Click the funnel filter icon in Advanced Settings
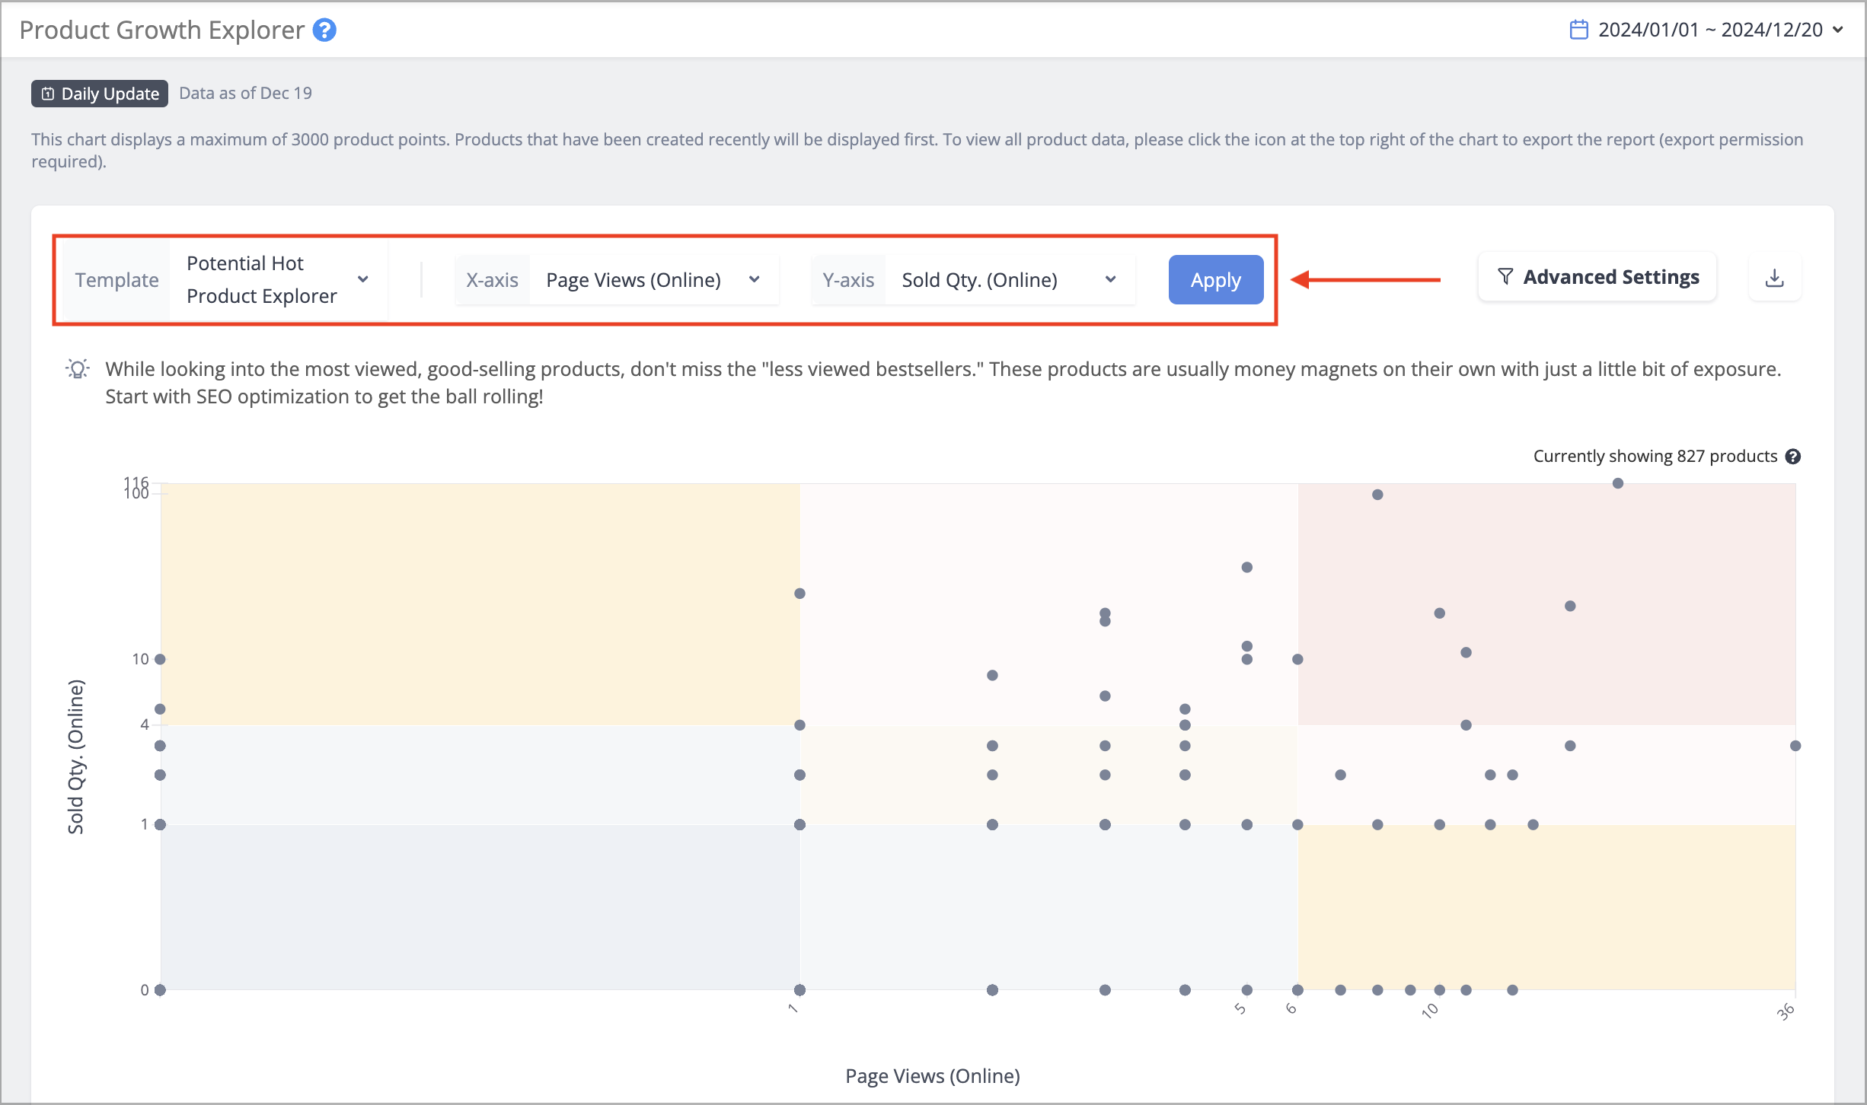The height and width of the screenshot is (1105, 1867). (1505, 277)
